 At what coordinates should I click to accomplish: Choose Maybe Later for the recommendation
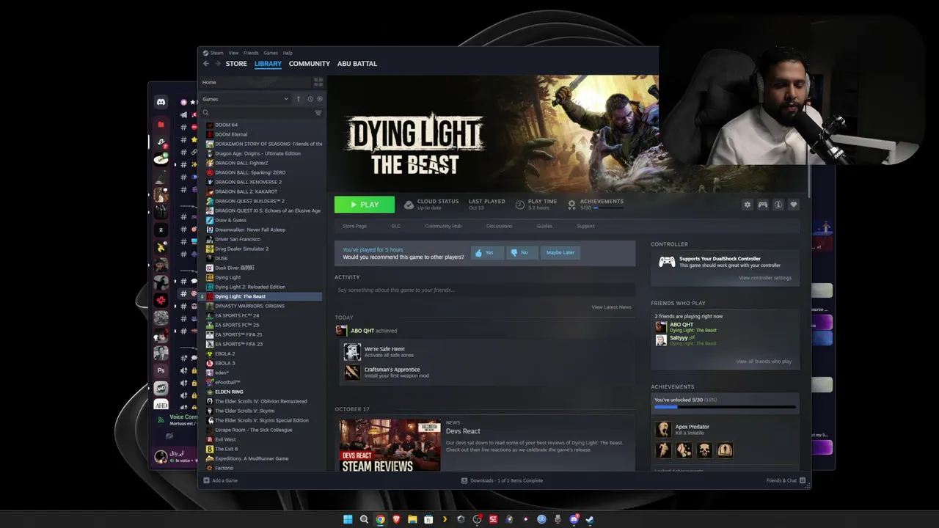560,252
